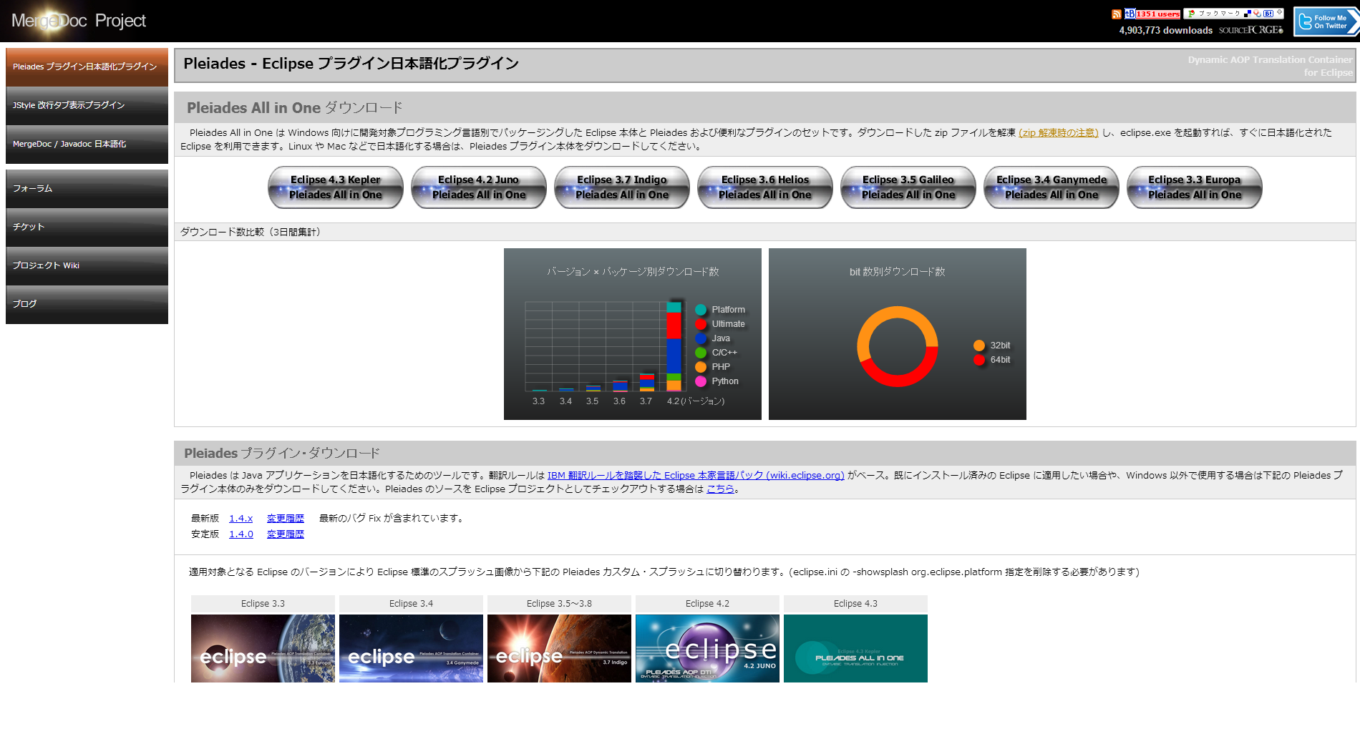The image size is (1360, 744).
Task: Open the RSS feed icon
Action: 1115,13
